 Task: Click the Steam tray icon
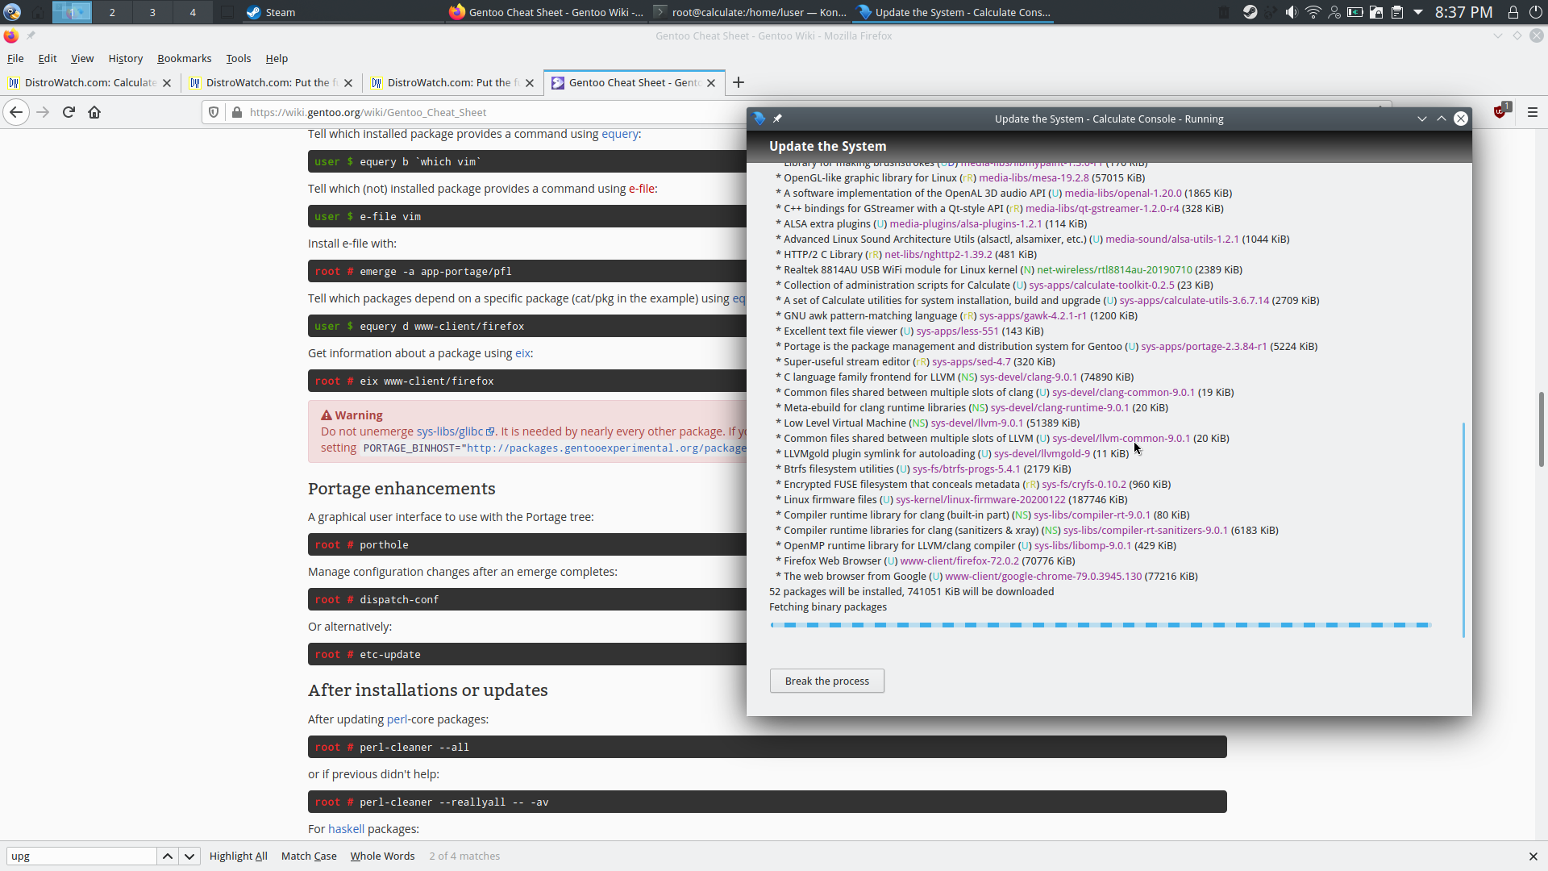[x=1250, y=12]
